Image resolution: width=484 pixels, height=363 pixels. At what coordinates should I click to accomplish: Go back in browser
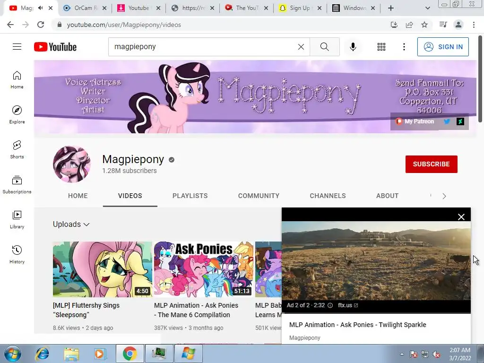point(10,25)
